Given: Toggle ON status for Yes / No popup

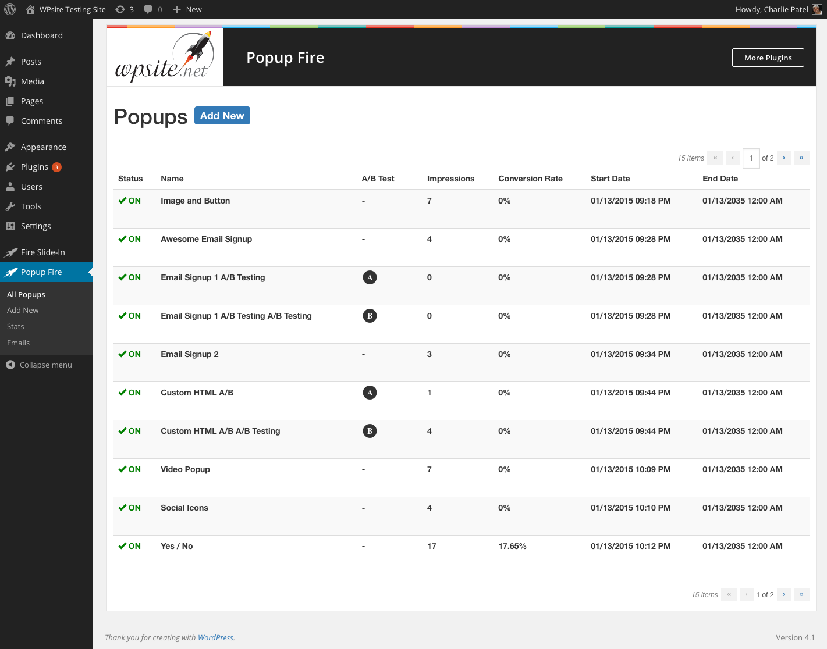Looking at the screenshot, I should pyautogui.click(x=129, y=546).
